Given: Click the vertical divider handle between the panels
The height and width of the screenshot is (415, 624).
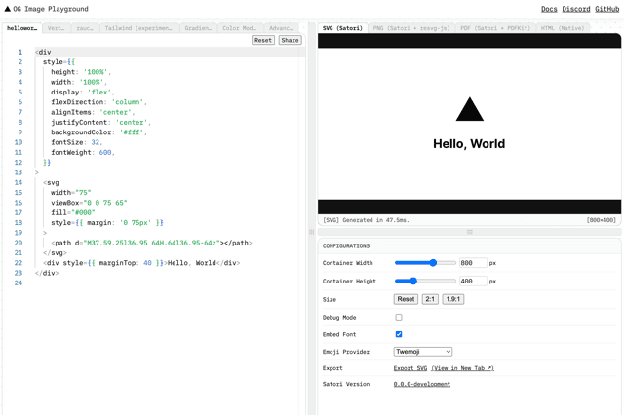Looking at the screenshot, I should point(312,232).
